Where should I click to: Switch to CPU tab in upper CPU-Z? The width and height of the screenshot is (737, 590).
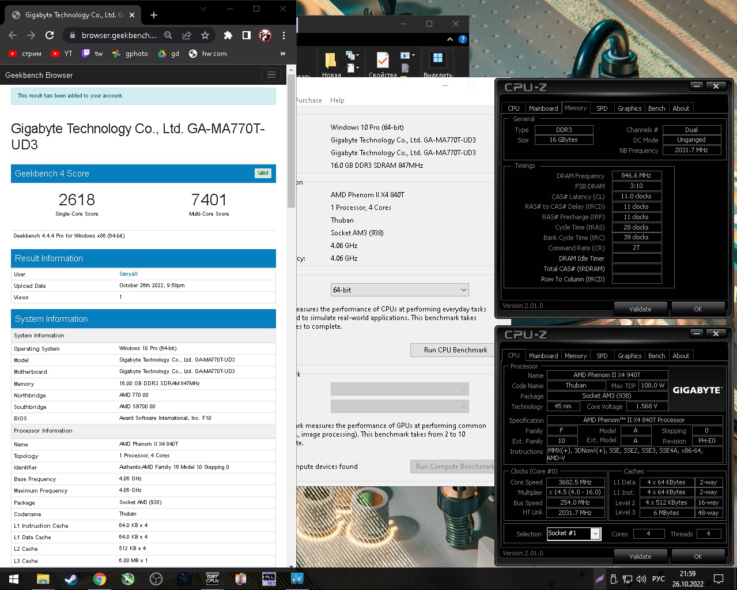tap(513, 108)
